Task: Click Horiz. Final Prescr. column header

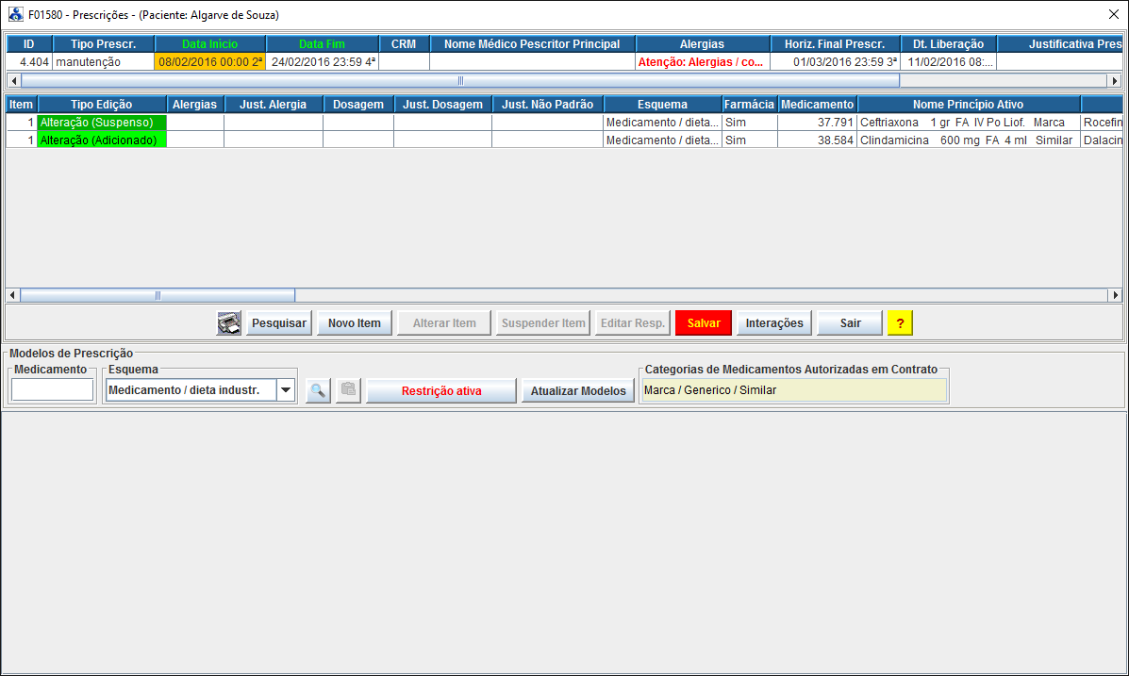Action: pos(835,44)
